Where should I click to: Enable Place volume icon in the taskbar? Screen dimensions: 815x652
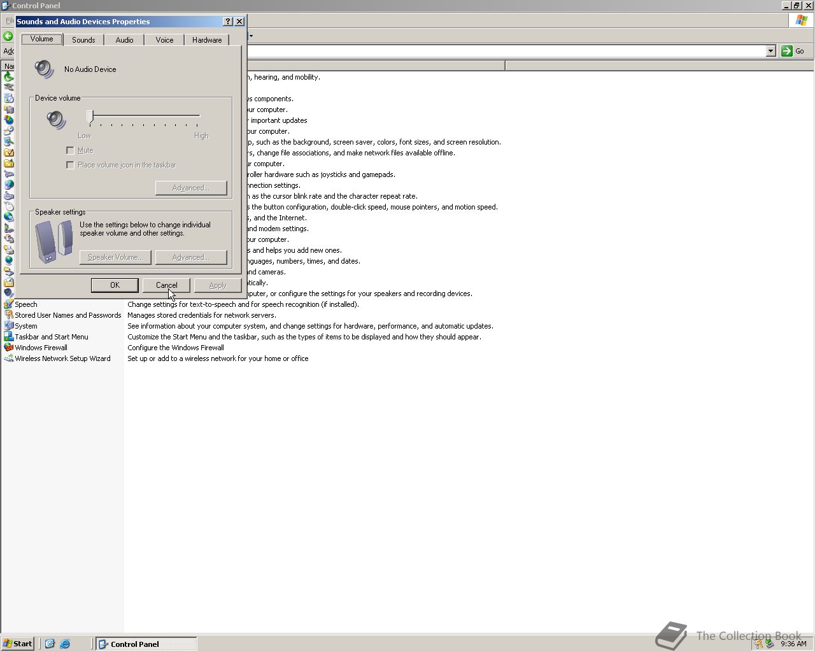point(70,165)
